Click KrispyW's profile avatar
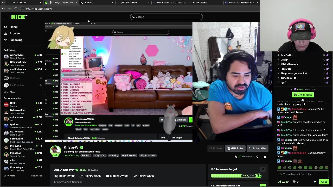 click(x=55, y=151)
